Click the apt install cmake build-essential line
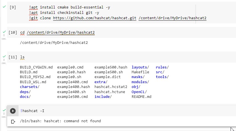 pyautogui.click(x=64, y=7)
